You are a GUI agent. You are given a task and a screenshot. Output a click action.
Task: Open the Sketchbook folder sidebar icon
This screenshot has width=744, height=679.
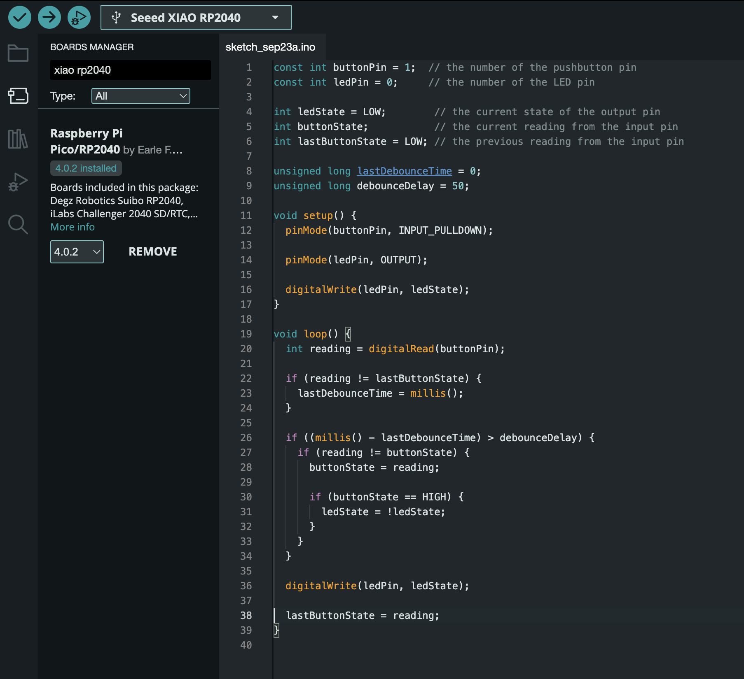point(18,53)
